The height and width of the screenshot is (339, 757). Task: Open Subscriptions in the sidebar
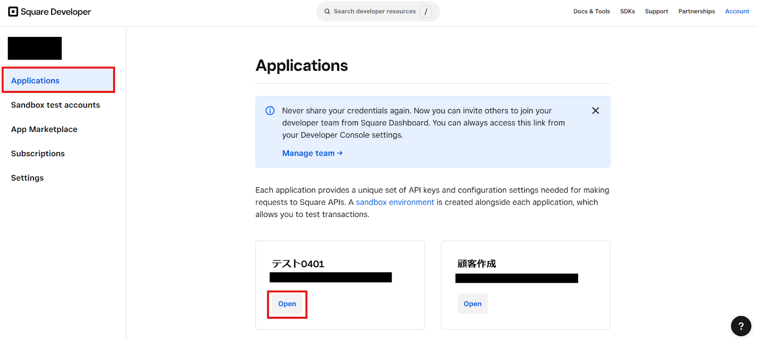pyautogui.click(x=38, y=154)
